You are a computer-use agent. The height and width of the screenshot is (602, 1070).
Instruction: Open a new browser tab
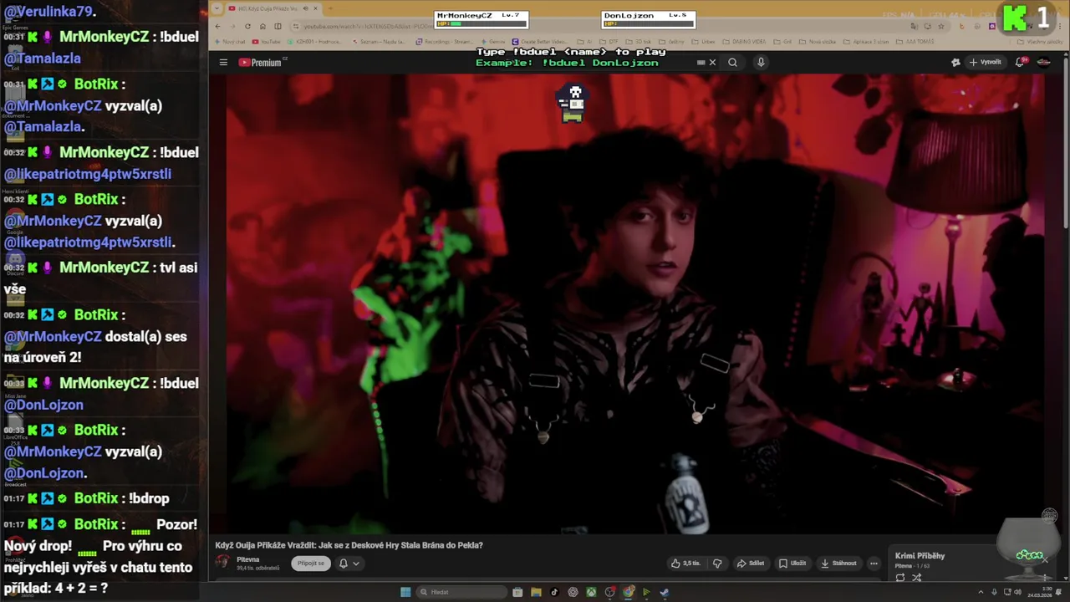coord(330,8)
